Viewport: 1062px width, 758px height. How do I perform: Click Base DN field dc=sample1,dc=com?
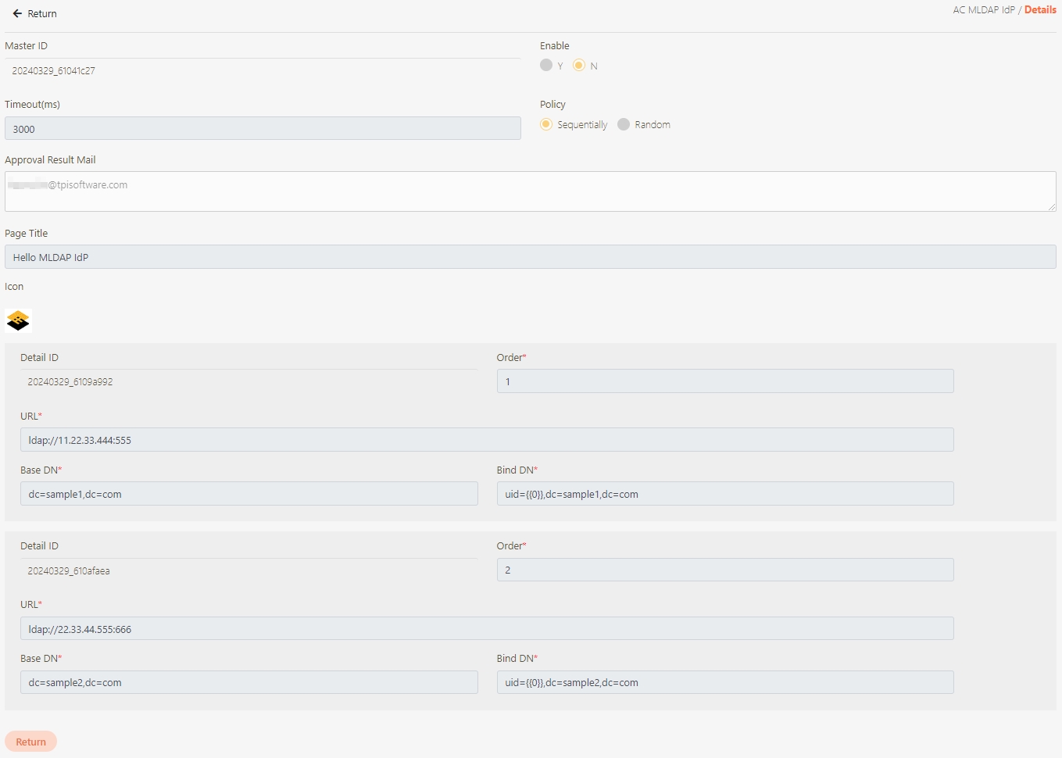click(x=249, y=494)
